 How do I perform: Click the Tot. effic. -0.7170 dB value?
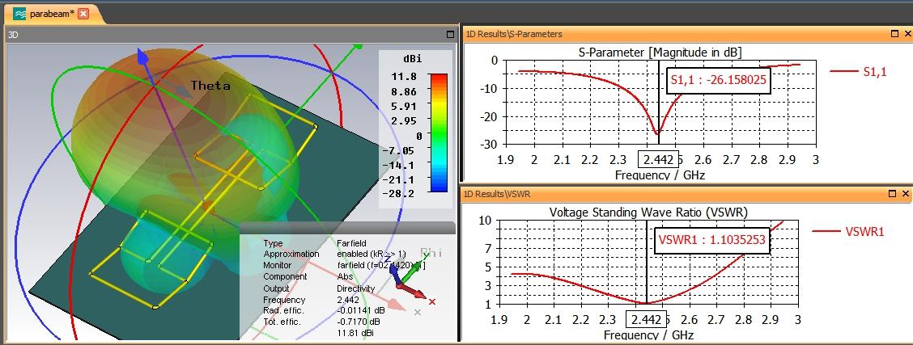tap(359, 322)
